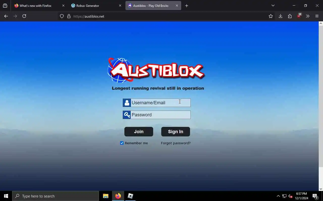Click the site security padlock icon

click(69, 16)
